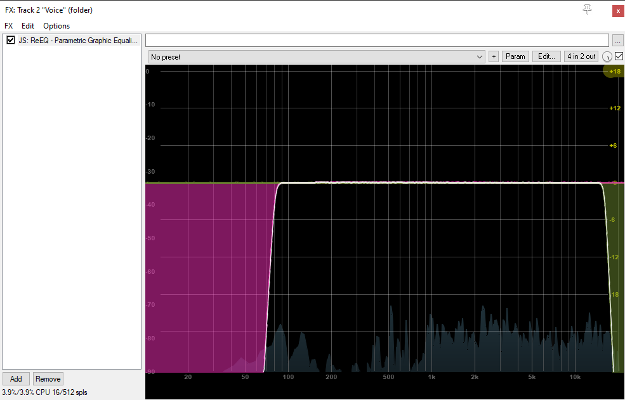Click the Edit... button
This screenshot has height=400, width=625.
click(x=546, y=56)
